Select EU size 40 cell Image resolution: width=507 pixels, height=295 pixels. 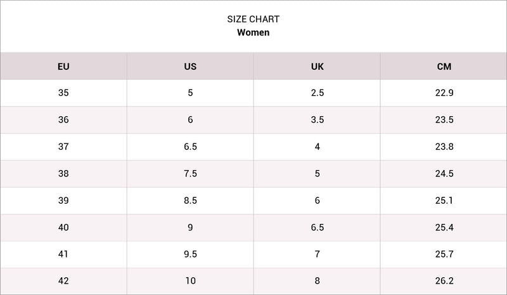click(63, 227)
